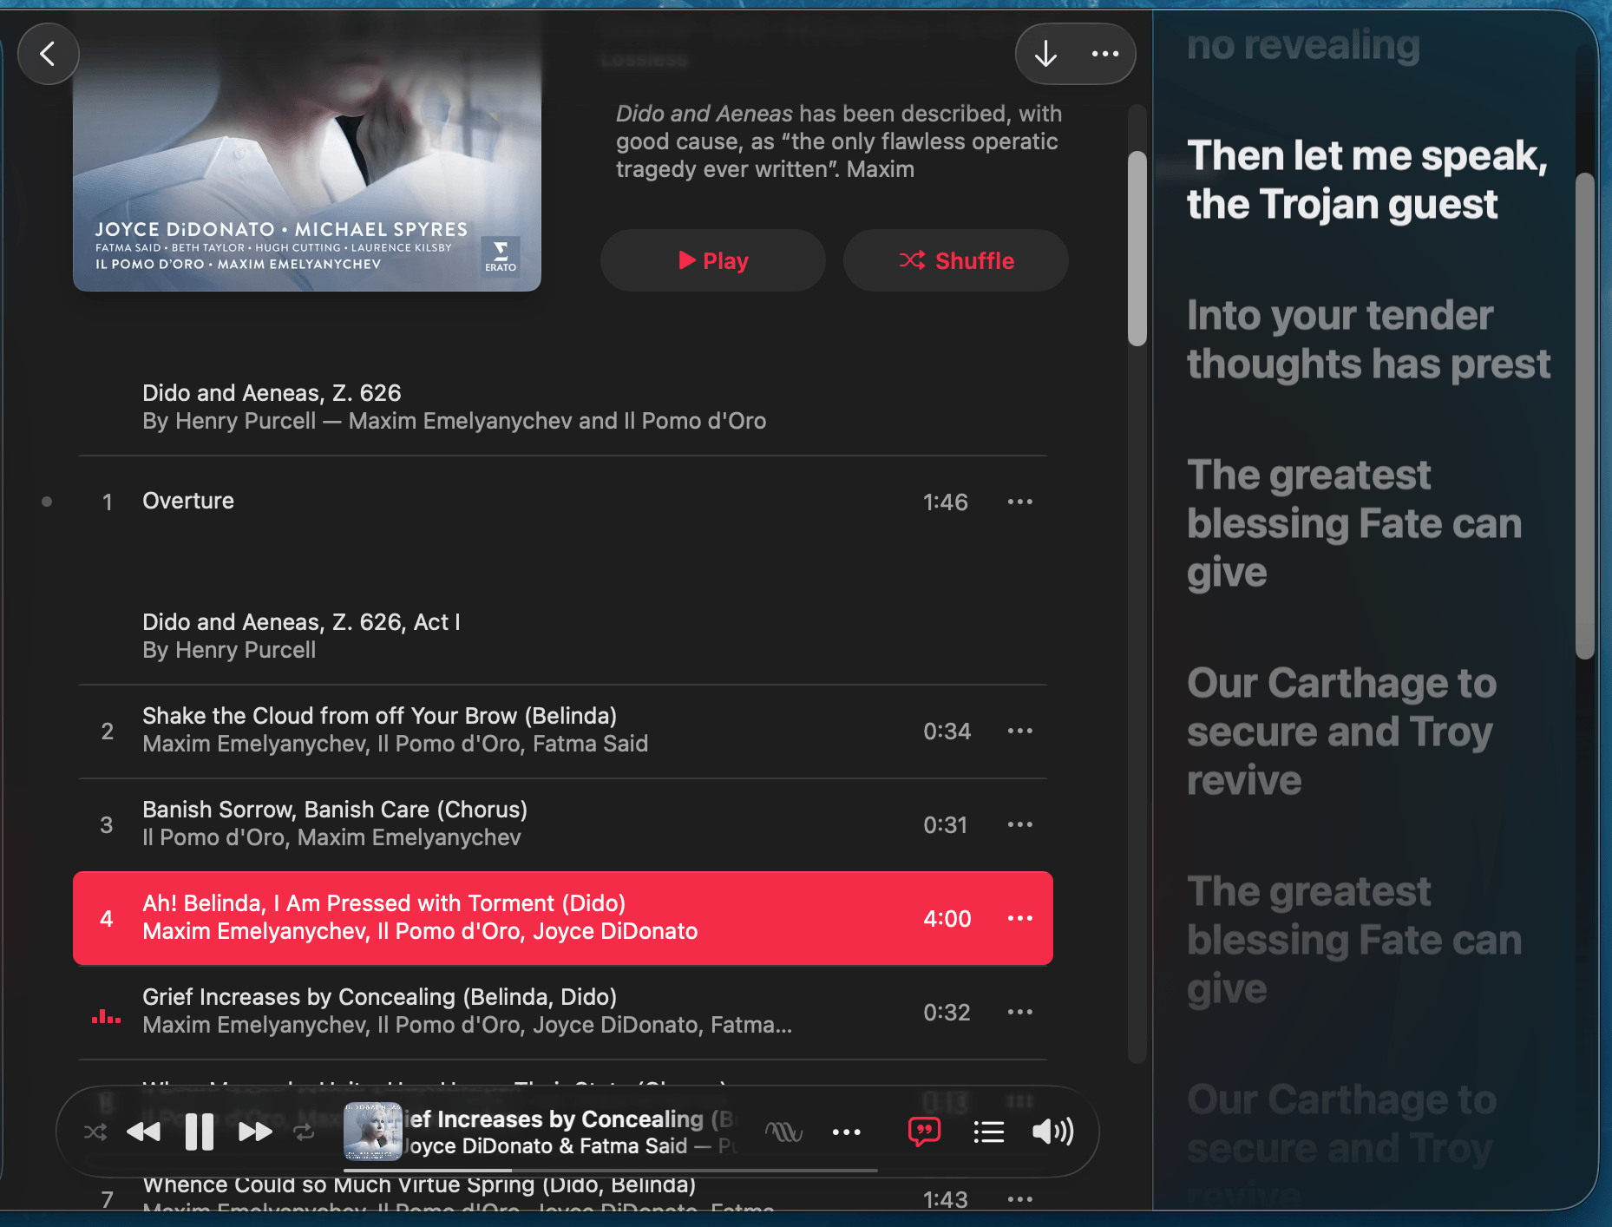This screenshot has height=1227, width=1612.
Task: Select Ah! Belinda, I Am Pressed track
Action: 563,918
